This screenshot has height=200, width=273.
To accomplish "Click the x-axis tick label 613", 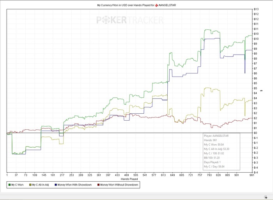I will coord(163,175).
